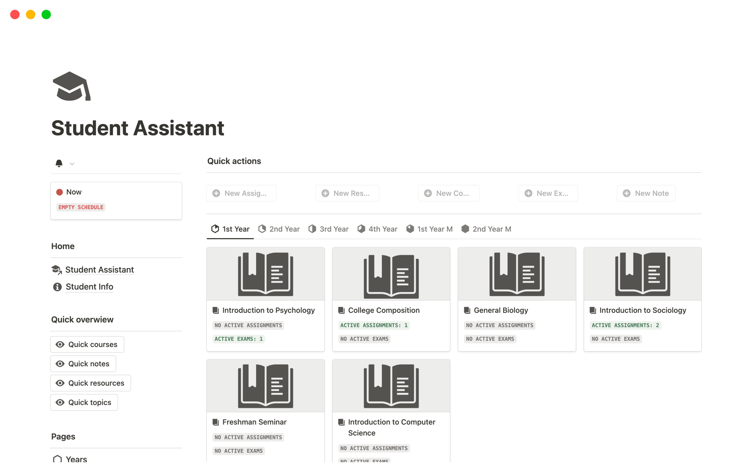Switch to the 2nd Year tab
Image resolution: width=752 pixels, height=470 pixels.
(x=279, y=229)
